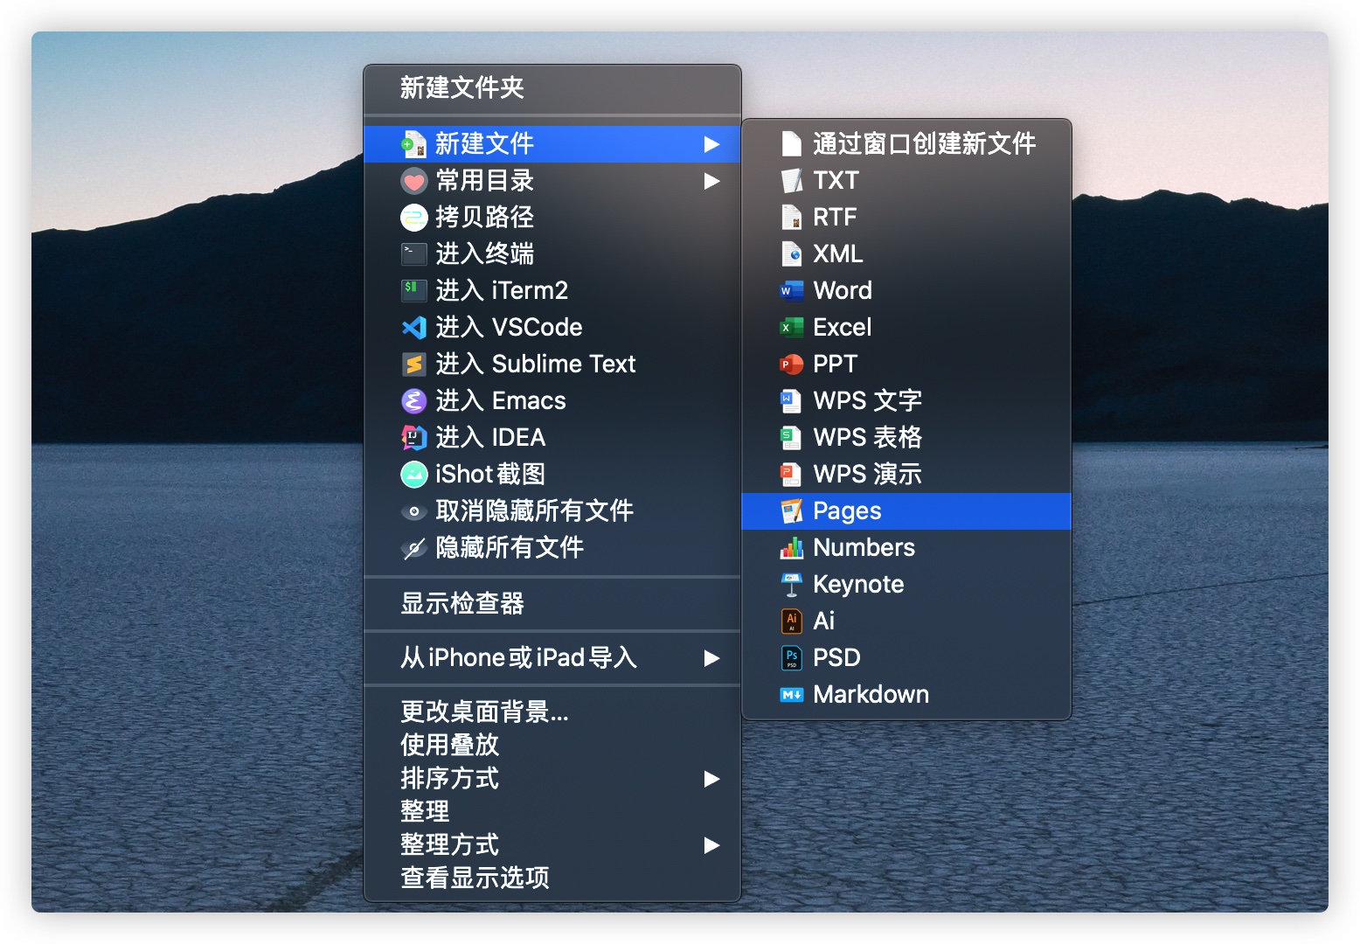Select 通过窗口创建新文件 text

pos(924,144)
